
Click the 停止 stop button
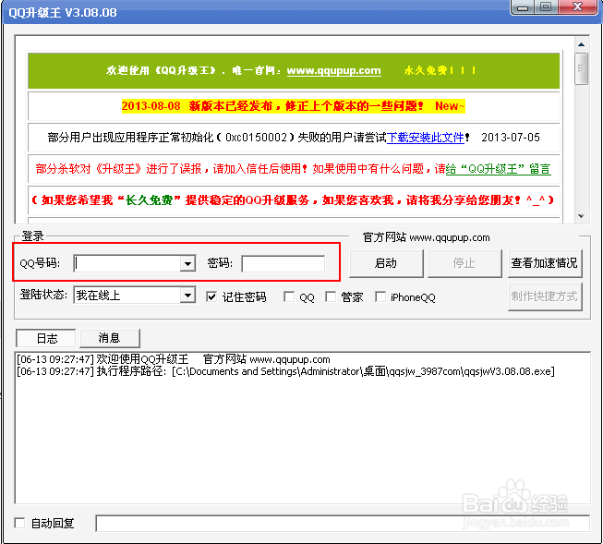tap(464, 263)
